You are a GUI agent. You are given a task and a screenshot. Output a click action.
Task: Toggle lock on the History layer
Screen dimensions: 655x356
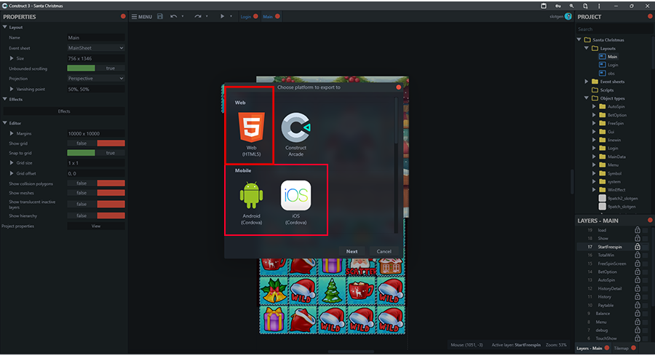click(x=638, y=297)
